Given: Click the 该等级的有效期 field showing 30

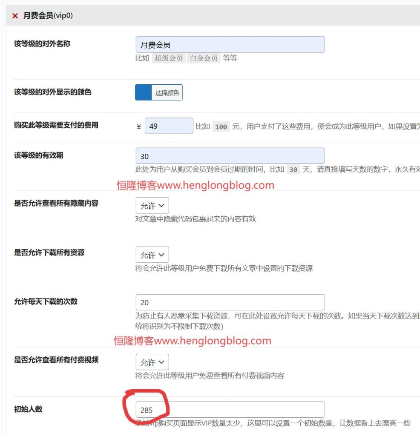Looking at the screenshot, I should pyautogui.click(x=230, y=156).
